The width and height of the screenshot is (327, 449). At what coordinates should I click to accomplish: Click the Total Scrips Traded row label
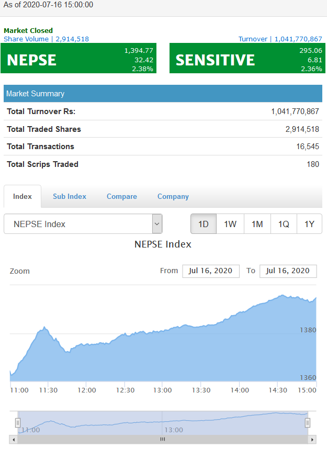tap(43, 164)
